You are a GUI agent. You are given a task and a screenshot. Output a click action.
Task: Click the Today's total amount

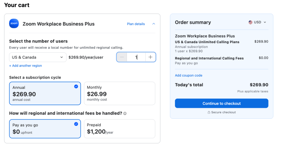[x=259, y=85]
